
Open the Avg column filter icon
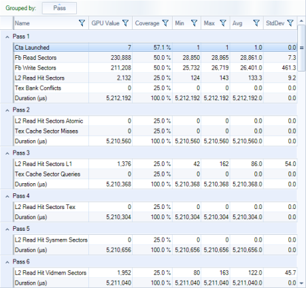coord(256,23)
